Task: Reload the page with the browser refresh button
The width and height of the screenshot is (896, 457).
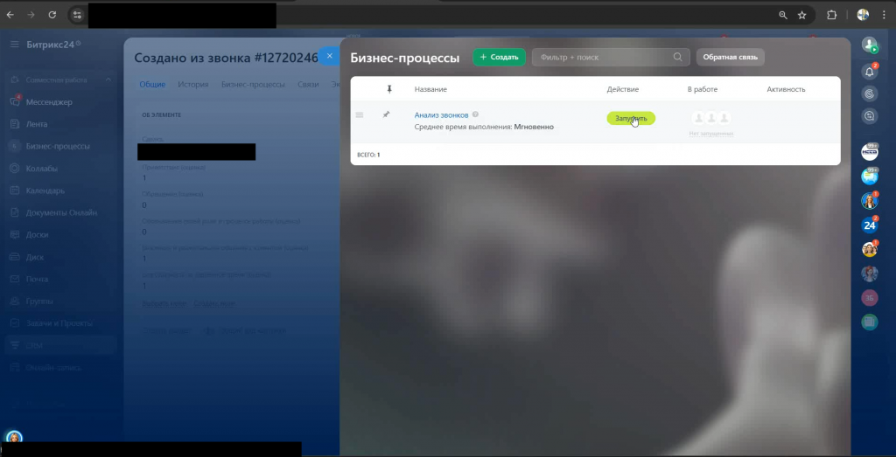Action: (x=52, y=15)
